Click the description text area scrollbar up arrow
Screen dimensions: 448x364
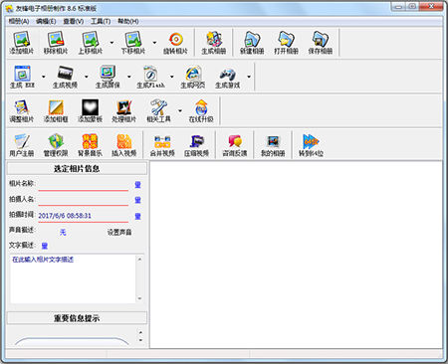coord(140,260)
